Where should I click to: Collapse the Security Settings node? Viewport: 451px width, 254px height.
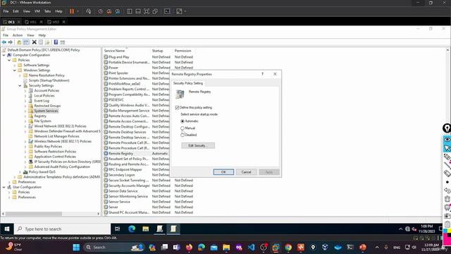tap(20, 85)
